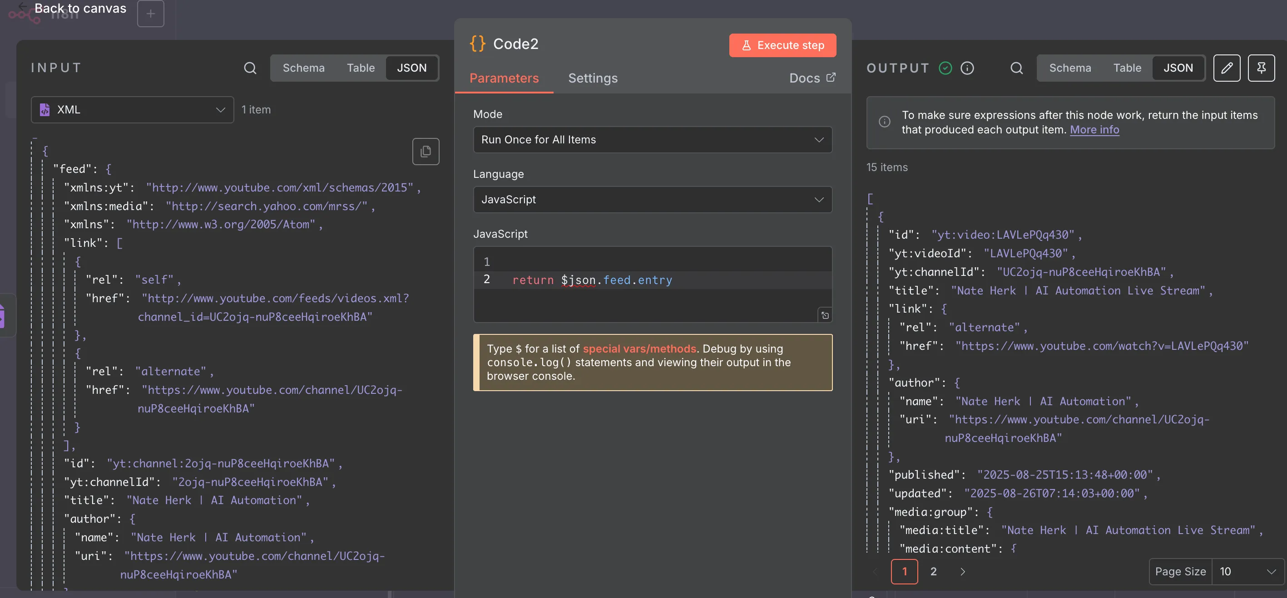Click the plus button near top left
Screen dimensions: 1287x598
[150, 14]
